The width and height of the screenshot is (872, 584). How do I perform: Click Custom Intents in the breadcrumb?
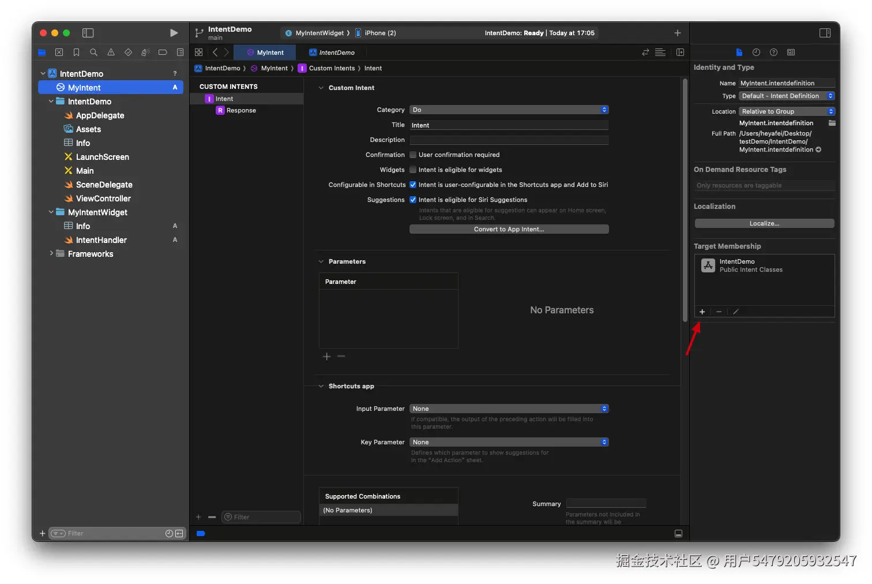coord(326,68)
